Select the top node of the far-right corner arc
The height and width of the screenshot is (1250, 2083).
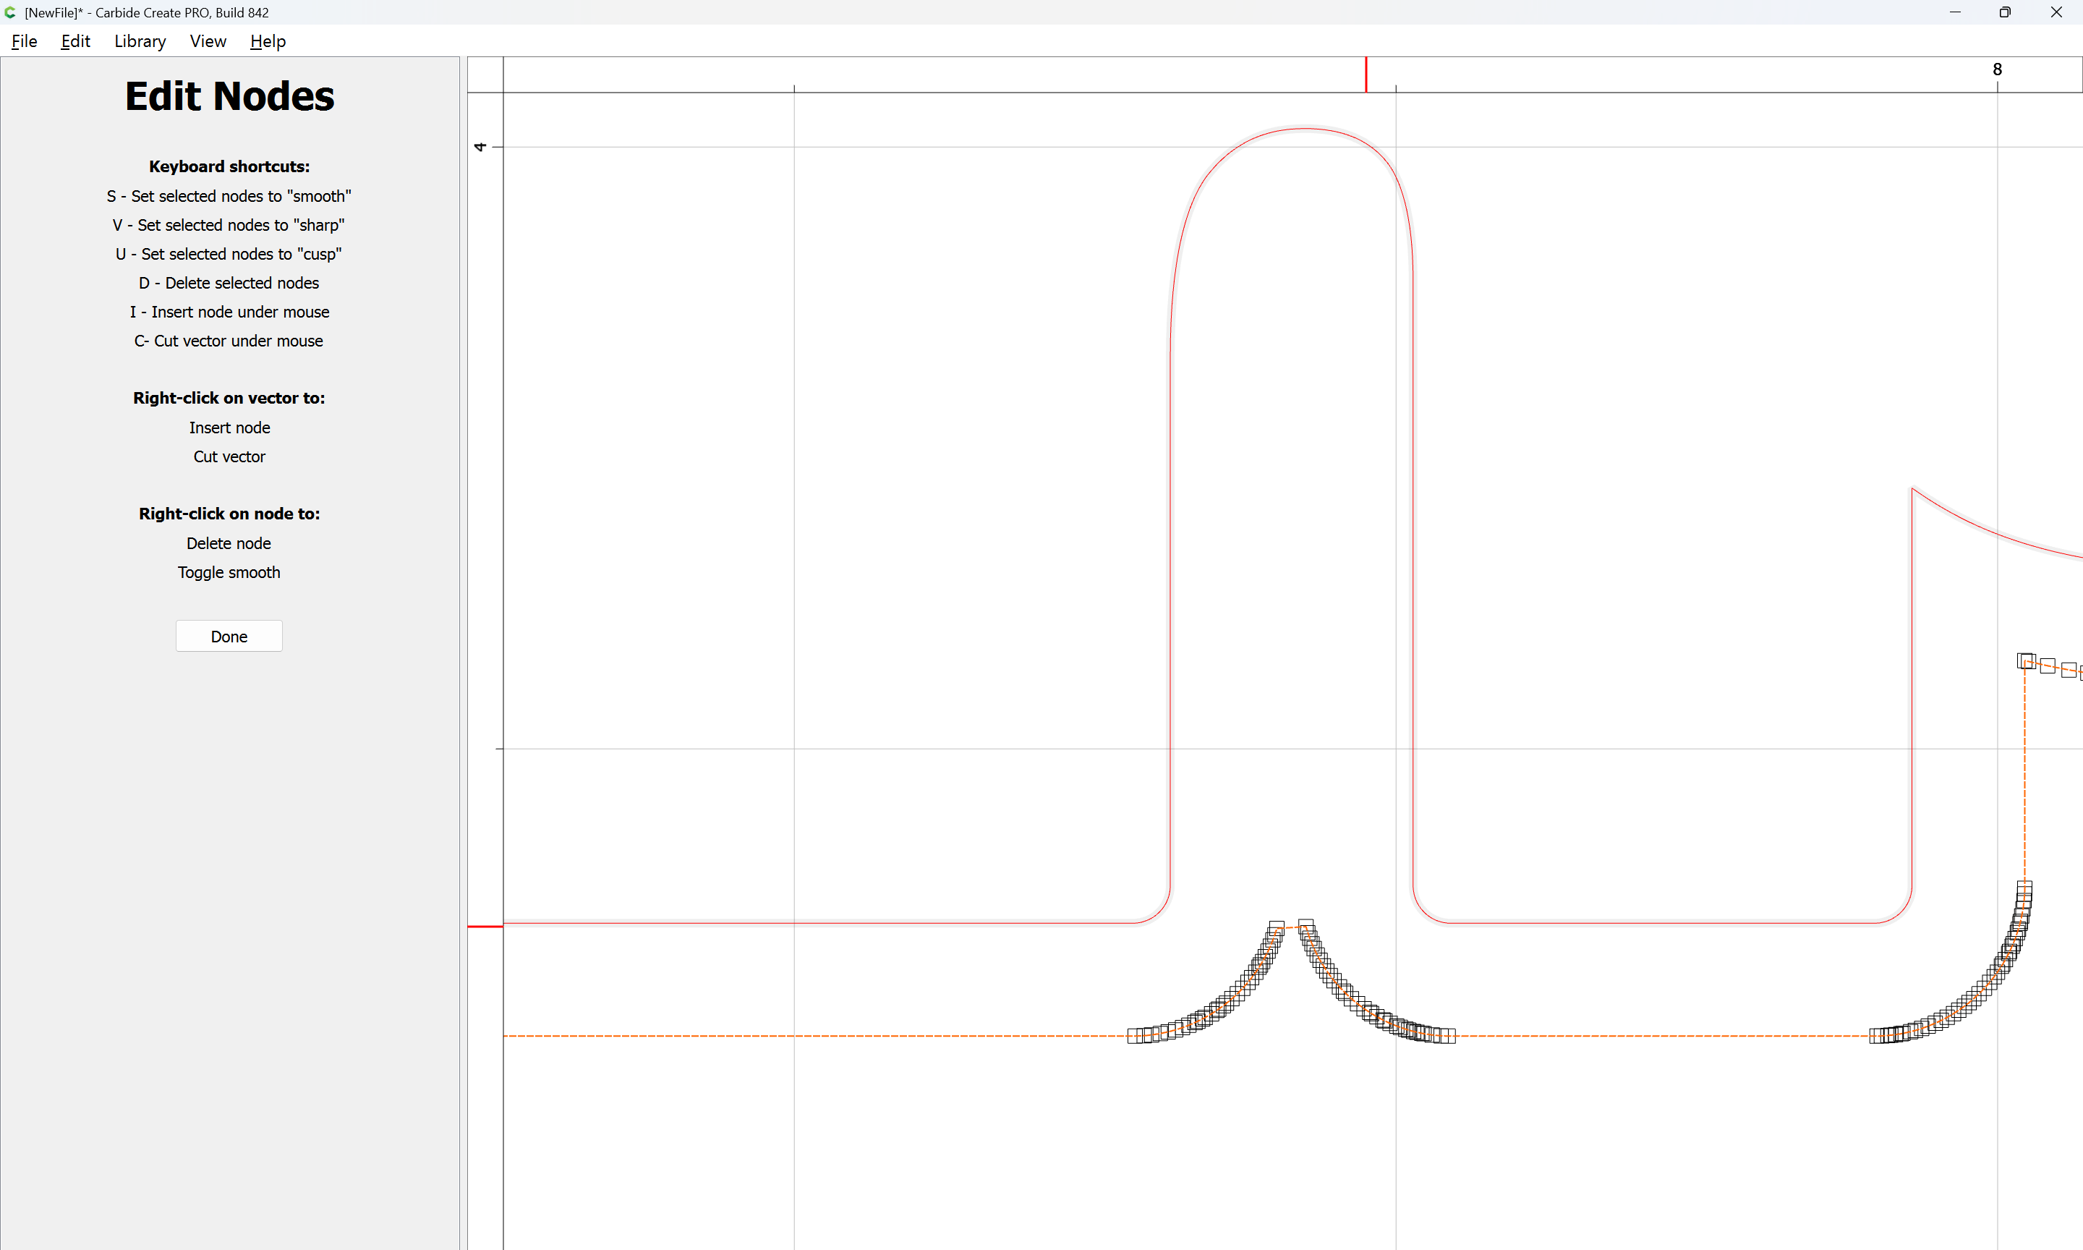2024,887
